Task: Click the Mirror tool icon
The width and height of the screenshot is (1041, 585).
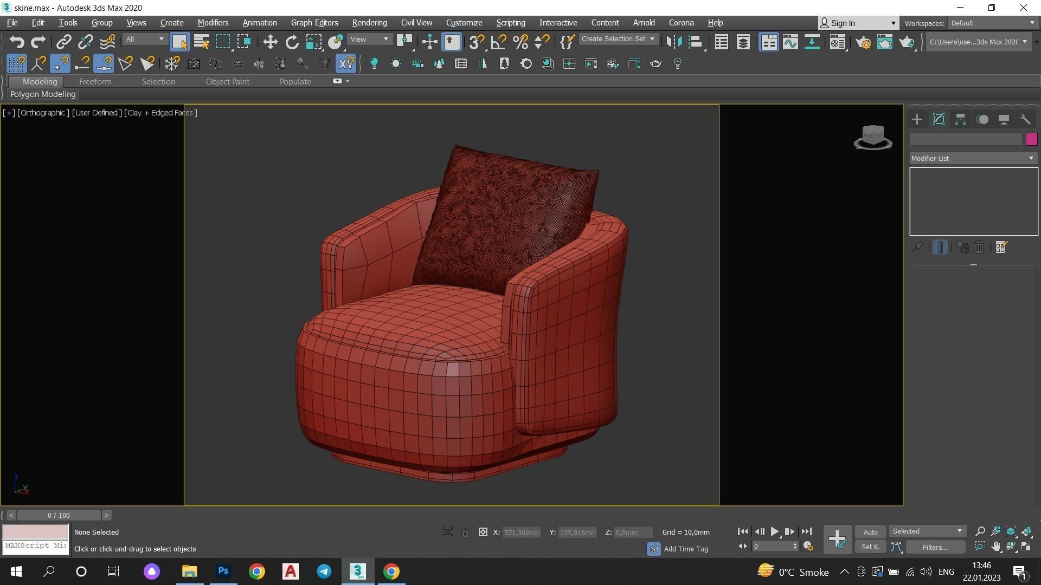Action: pos(674,42)
